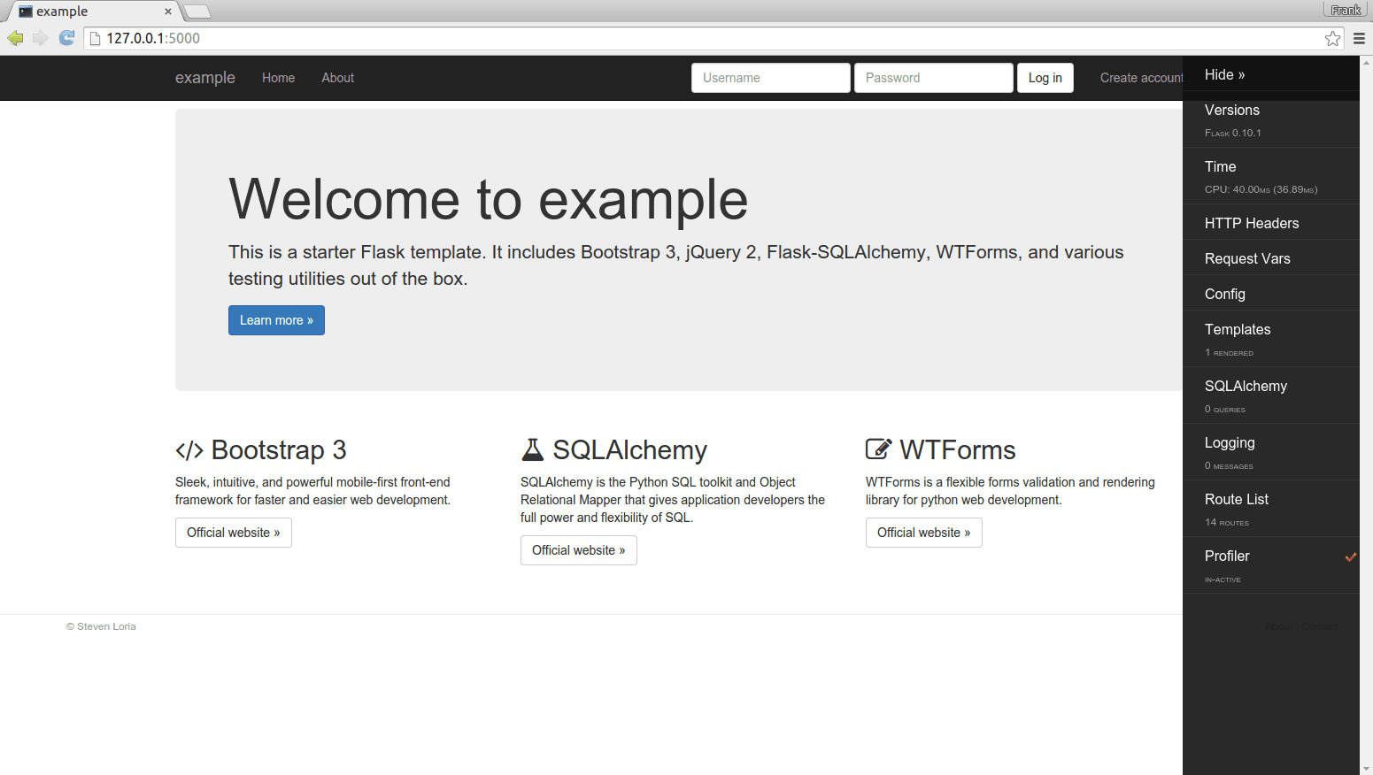Hide the debug toolbar
This screenshot has width=1373, height=775.
(x=1271, y=74)
